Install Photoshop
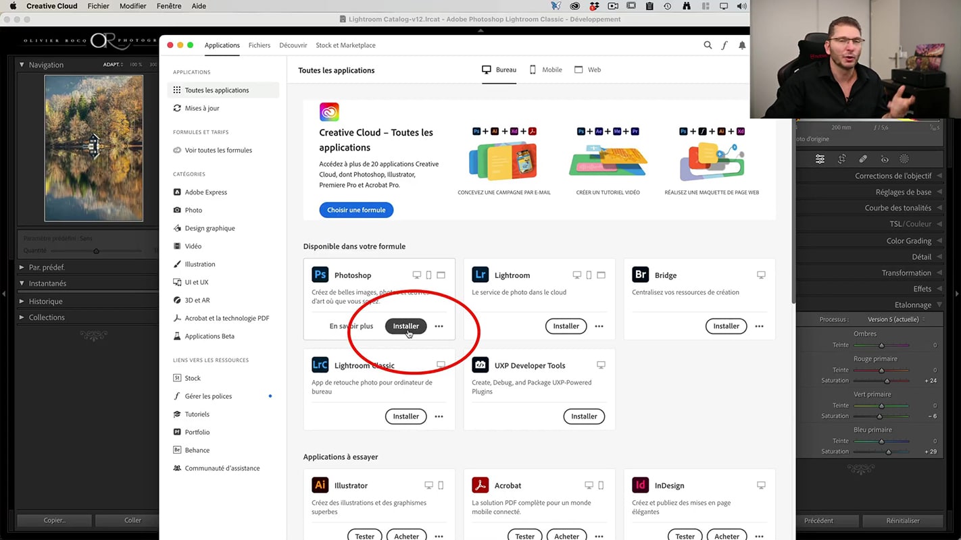The width and height of the screenshot is (961, 540). 406,326
